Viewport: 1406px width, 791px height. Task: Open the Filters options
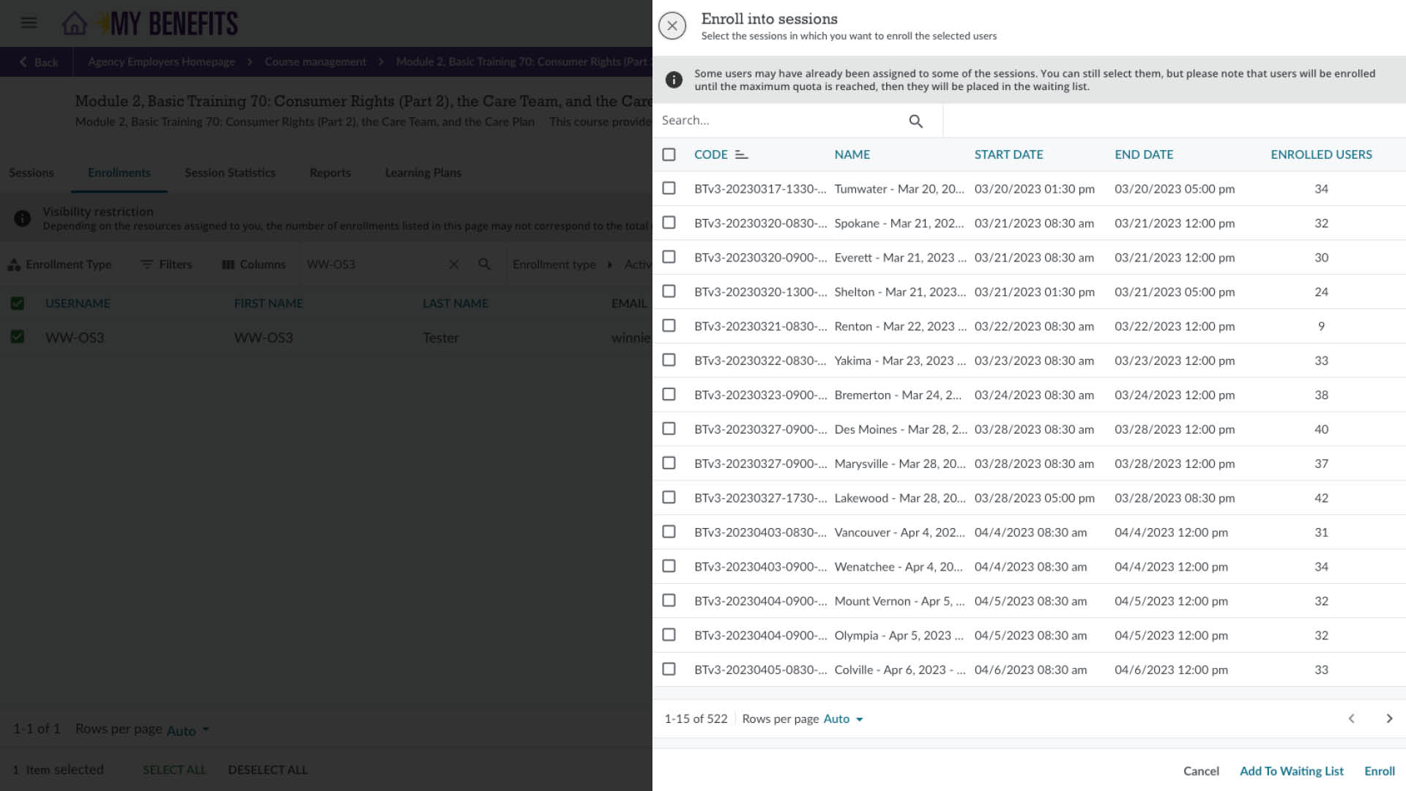point(166,264)
